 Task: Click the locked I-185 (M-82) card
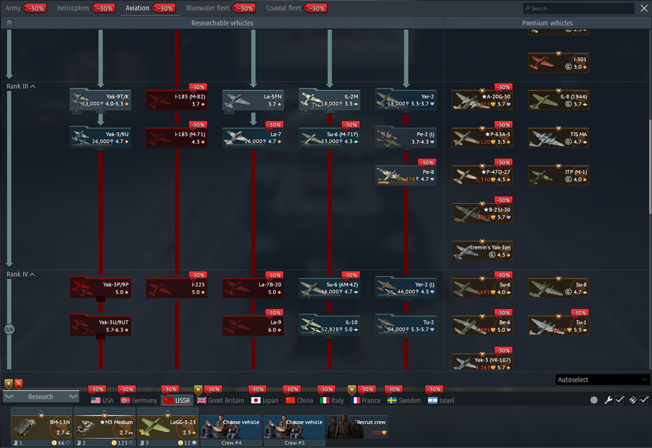click(x=177, y=100)
